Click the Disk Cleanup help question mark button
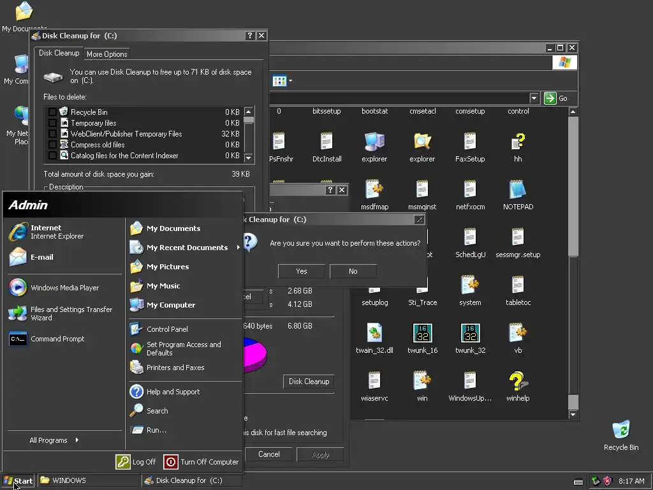This screenshot has height=490, width=653. pyautogui.click(x=249, y=36)
